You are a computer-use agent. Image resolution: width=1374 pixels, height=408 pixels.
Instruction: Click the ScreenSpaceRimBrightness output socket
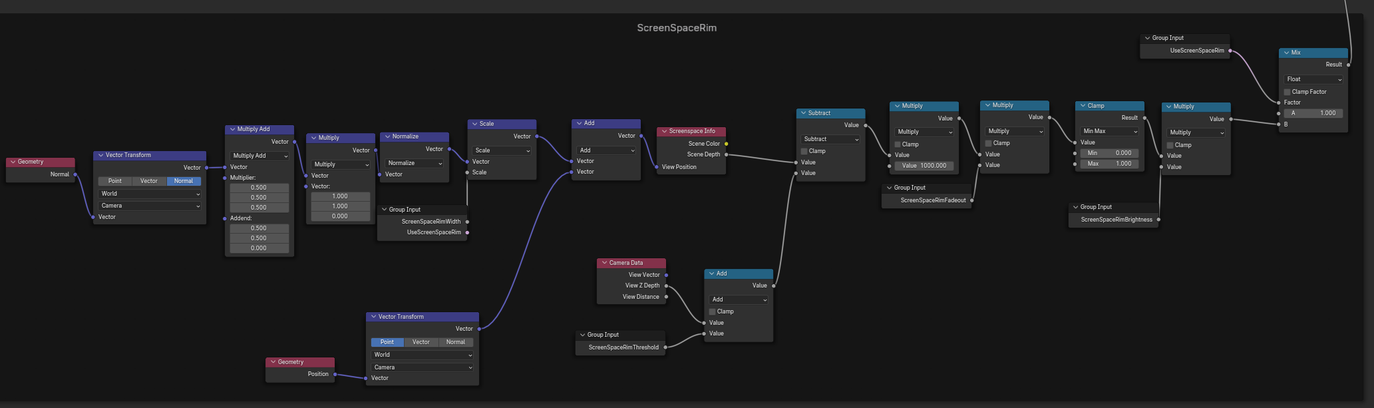[x=1158, y=220]
